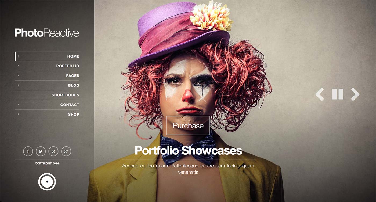The height and width of the screenshot is (202, 376).
Task: Click the slide caption description text
Action: pos(188,169)
